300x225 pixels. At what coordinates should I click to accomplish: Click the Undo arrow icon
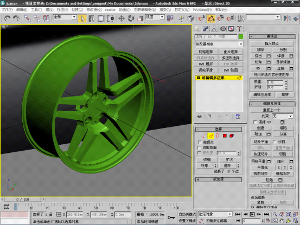pyautogui.click(x=7, y=18)
